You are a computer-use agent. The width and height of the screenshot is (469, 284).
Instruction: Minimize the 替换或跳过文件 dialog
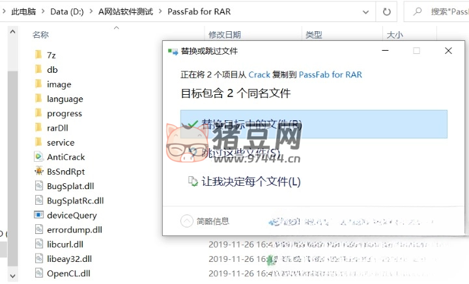tap(385, 51)
